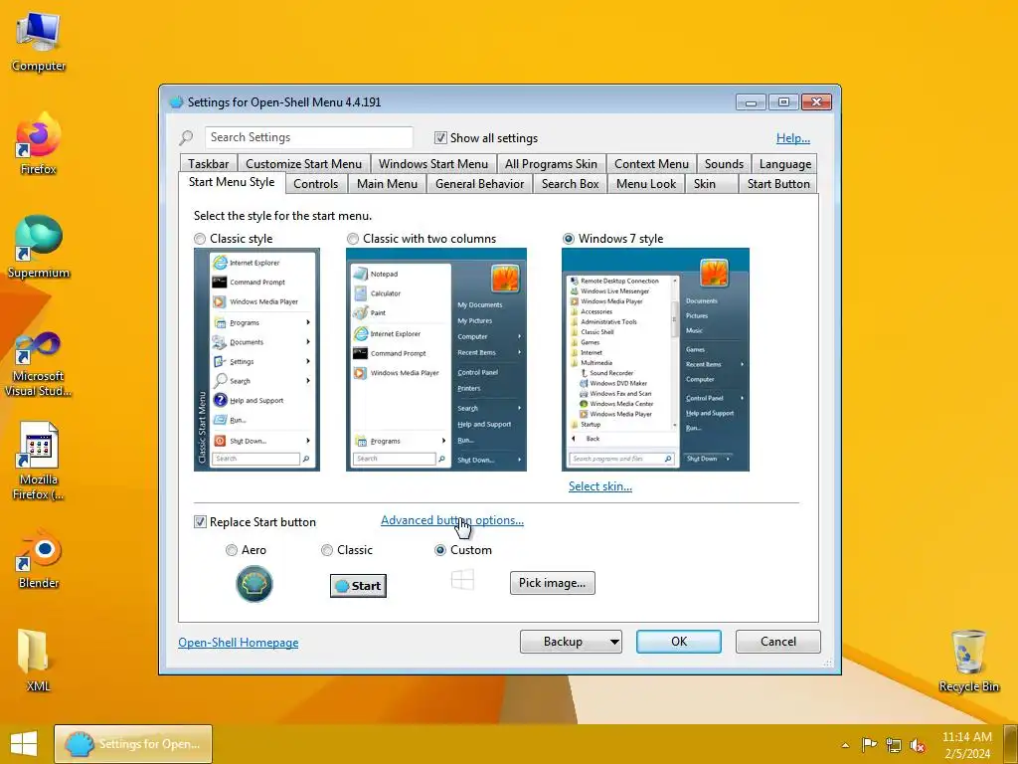Open the General Behavior tab

[480, 184]
